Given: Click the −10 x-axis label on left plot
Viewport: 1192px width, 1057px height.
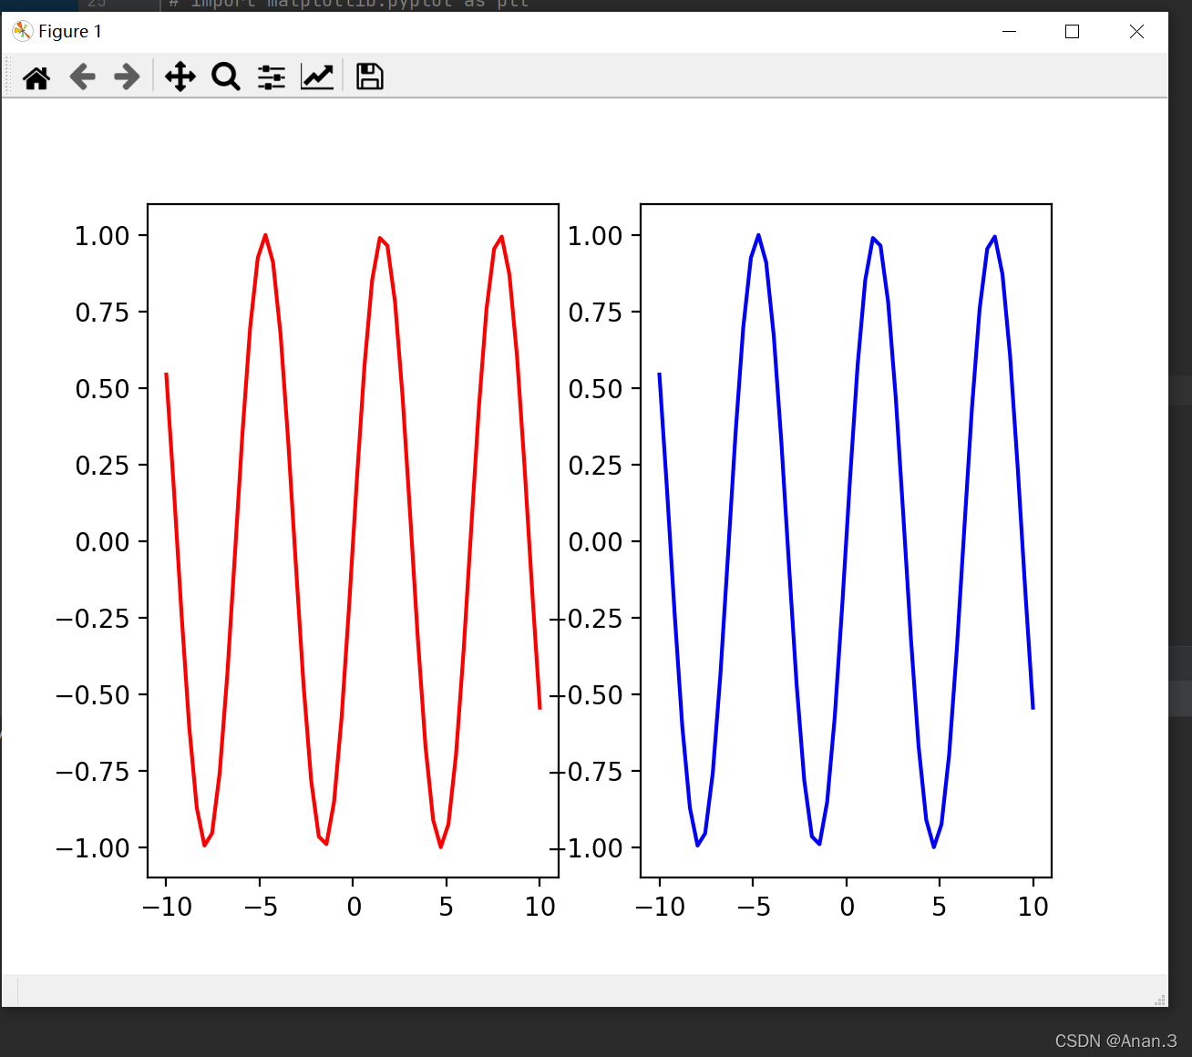Looking at the screenshot, I should tap(168, 907).
